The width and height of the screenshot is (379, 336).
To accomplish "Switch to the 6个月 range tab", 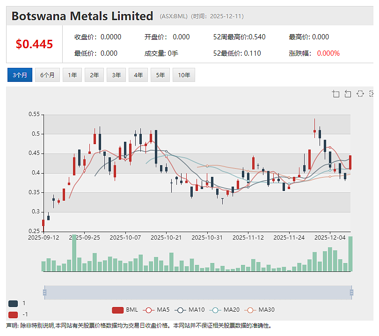I will 47,75.
